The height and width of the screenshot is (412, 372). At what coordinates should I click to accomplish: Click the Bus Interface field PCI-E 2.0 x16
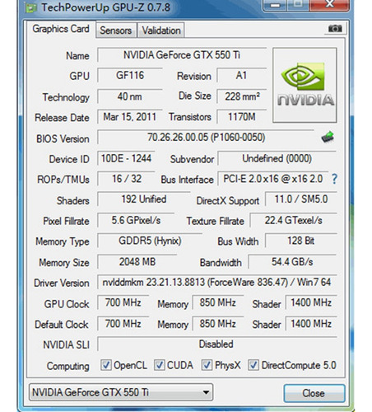pyautogui.click(x=273, y=179)
